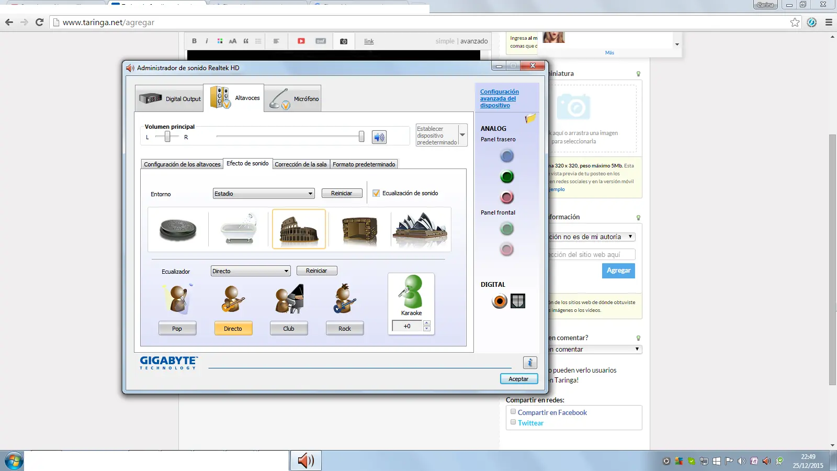Image resolution: width=837 pixels, height=471 pixels.
Task: Open the 'no es de mi autoría' dropdown
Action: 592,237
